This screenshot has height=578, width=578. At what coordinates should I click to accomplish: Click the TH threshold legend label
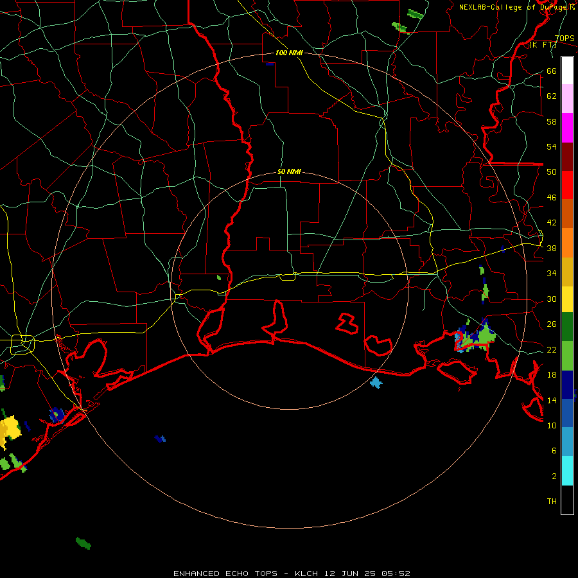[x=552, y=502]
